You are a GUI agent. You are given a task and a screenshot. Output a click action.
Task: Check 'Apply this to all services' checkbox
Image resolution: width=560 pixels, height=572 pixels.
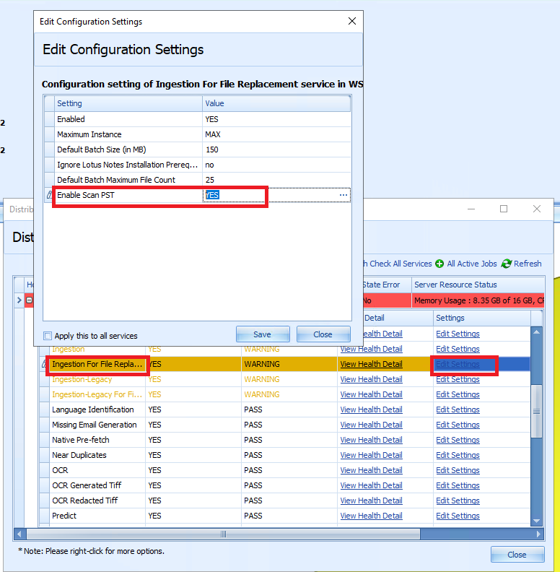pos(48,336)
